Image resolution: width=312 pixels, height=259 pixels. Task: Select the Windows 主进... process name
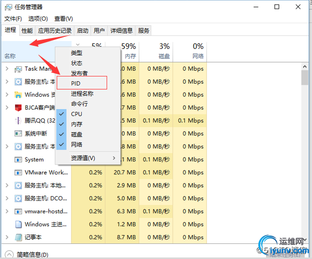[46, 224]
